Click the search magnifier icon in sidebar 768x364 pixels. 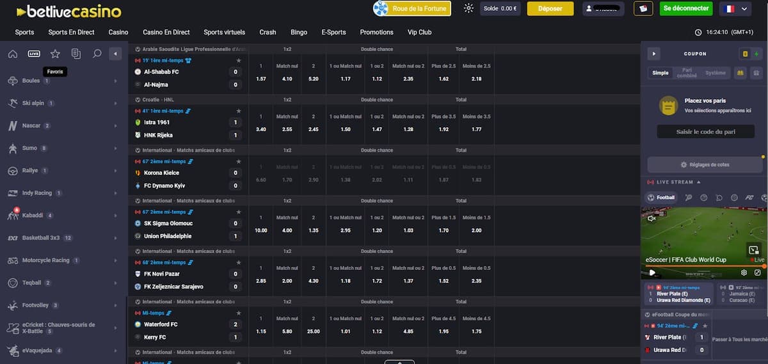(x=97, y=54)
